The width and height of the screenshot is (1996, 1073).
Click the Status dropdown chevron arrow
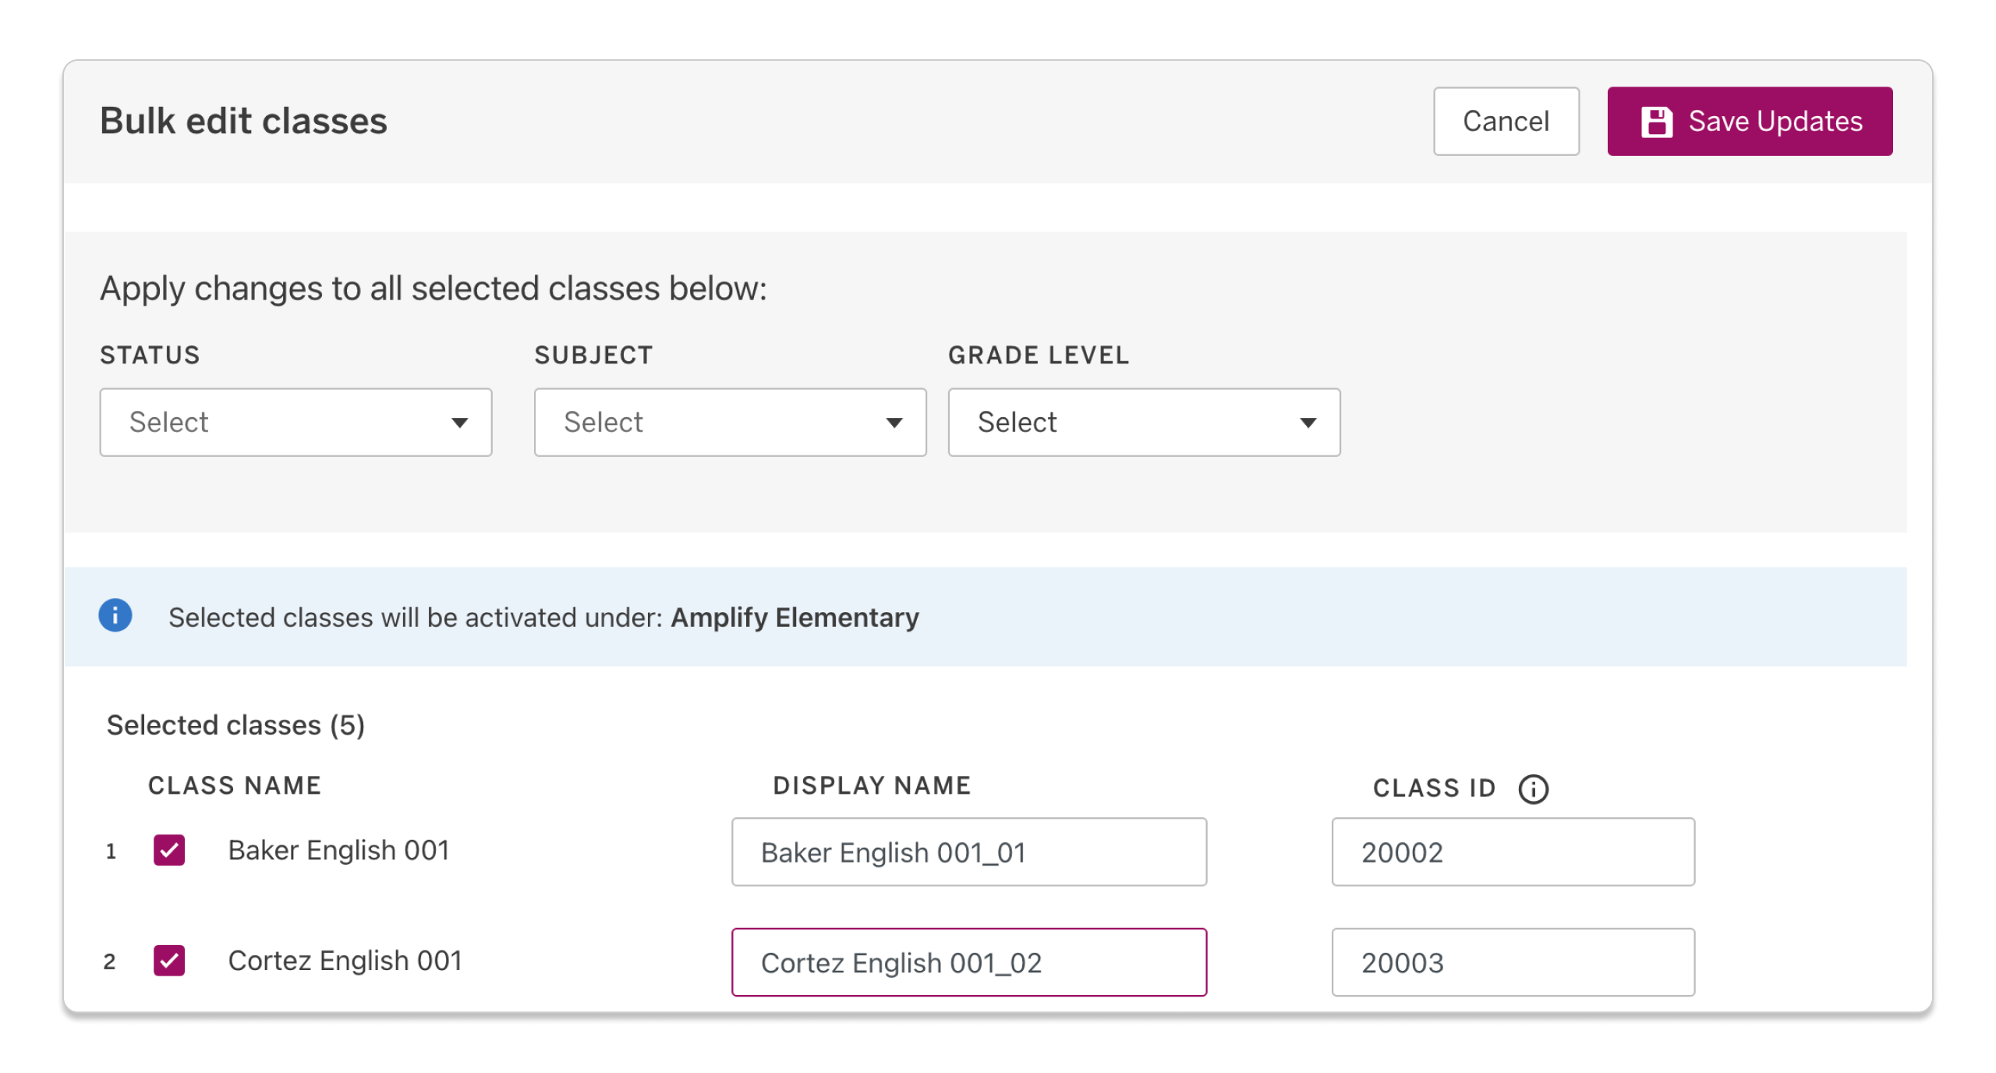[459, 422]
